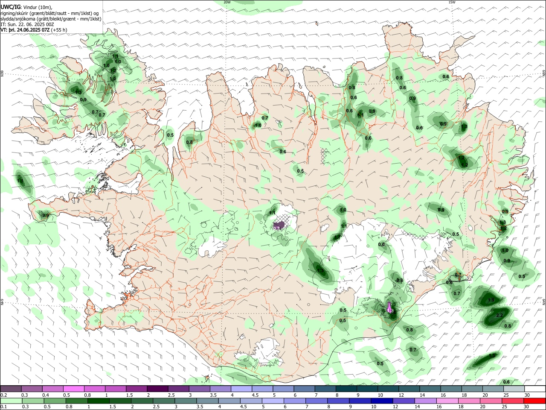Click the '16' tick label on the top legend row
Screen dimensions: 546x410
point(444,395)
